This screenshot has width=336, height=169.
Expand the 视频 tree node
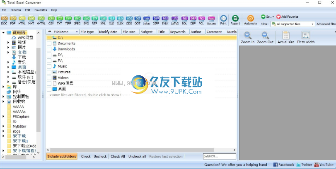coord(8,43)
